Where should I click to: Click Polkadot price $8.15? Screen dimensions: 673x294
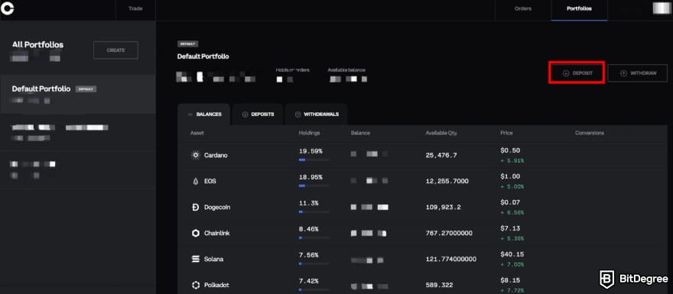[510, 280]
